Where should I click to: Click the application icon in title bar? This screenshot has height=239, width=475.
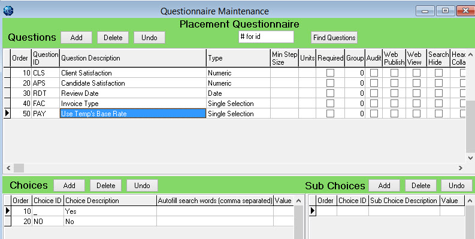(x=8, y=11)
